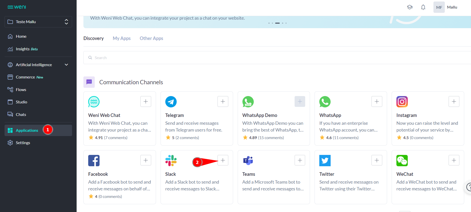Click the notification bell icon
The height and width of the screenshot is (212, 471).
423,7
